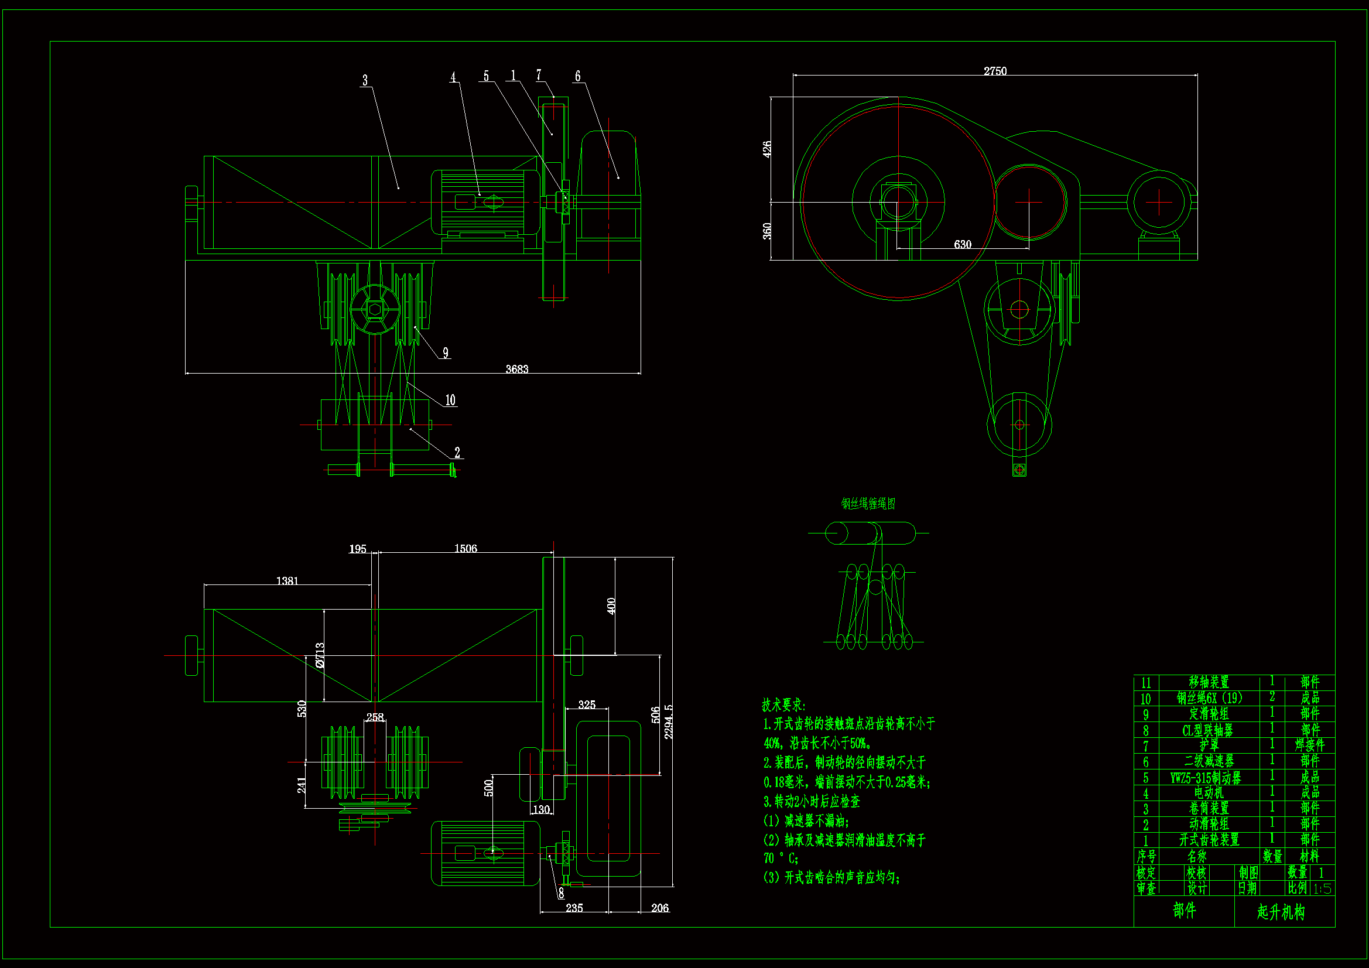
Task: Select the 钢丝绳6X (19) table row
Action: click(1209, 698)
